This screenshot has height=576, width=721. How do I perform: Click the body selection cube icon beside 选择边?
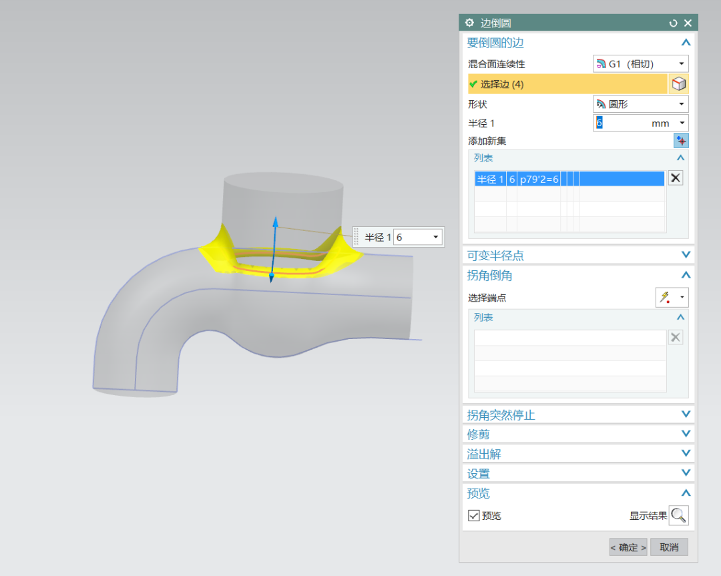[x=679, y=83]
